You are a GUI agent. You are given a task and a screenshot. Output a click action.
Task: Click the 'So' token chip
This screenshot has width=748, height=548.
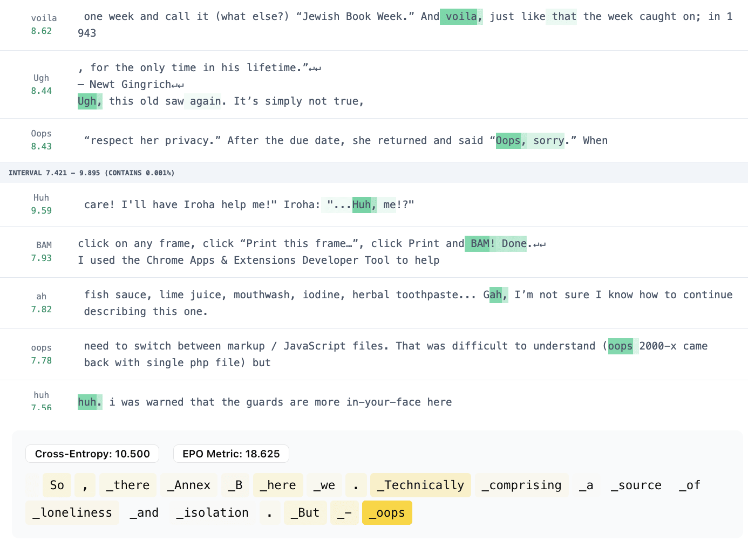57,485
